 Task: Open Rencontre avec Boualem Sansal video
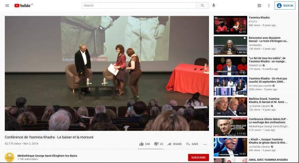pos(269,39)
